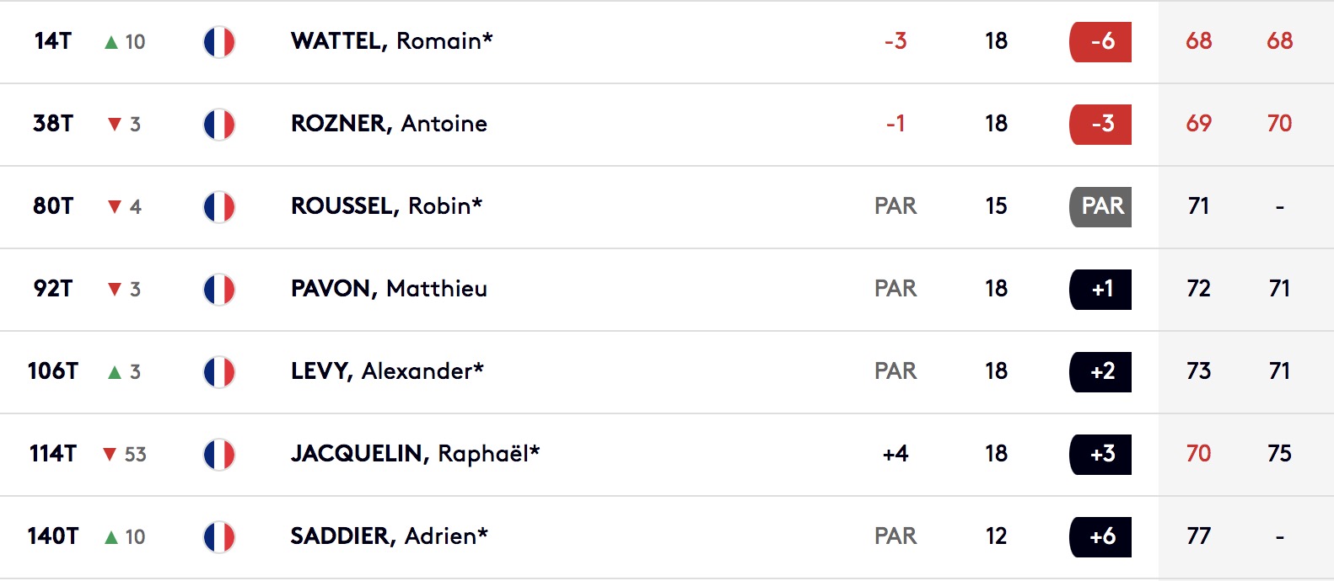Click the French flag beside JACQUELIN, Raphaël
This screenshot has height=581, width=1334.
coord(218,455)
